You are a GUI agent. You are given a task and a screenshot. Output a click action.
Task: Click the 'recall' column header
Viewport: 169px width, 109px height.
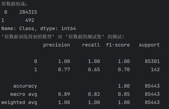91,45
